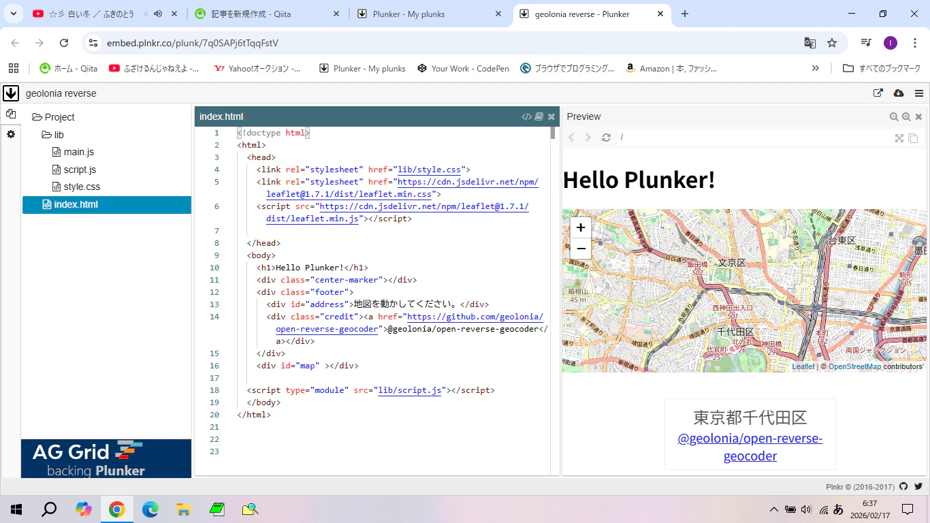The width and height of the screenshot is (930, 523).
Task: Open Windows taskbar search
Action: [x=49, y=509]
